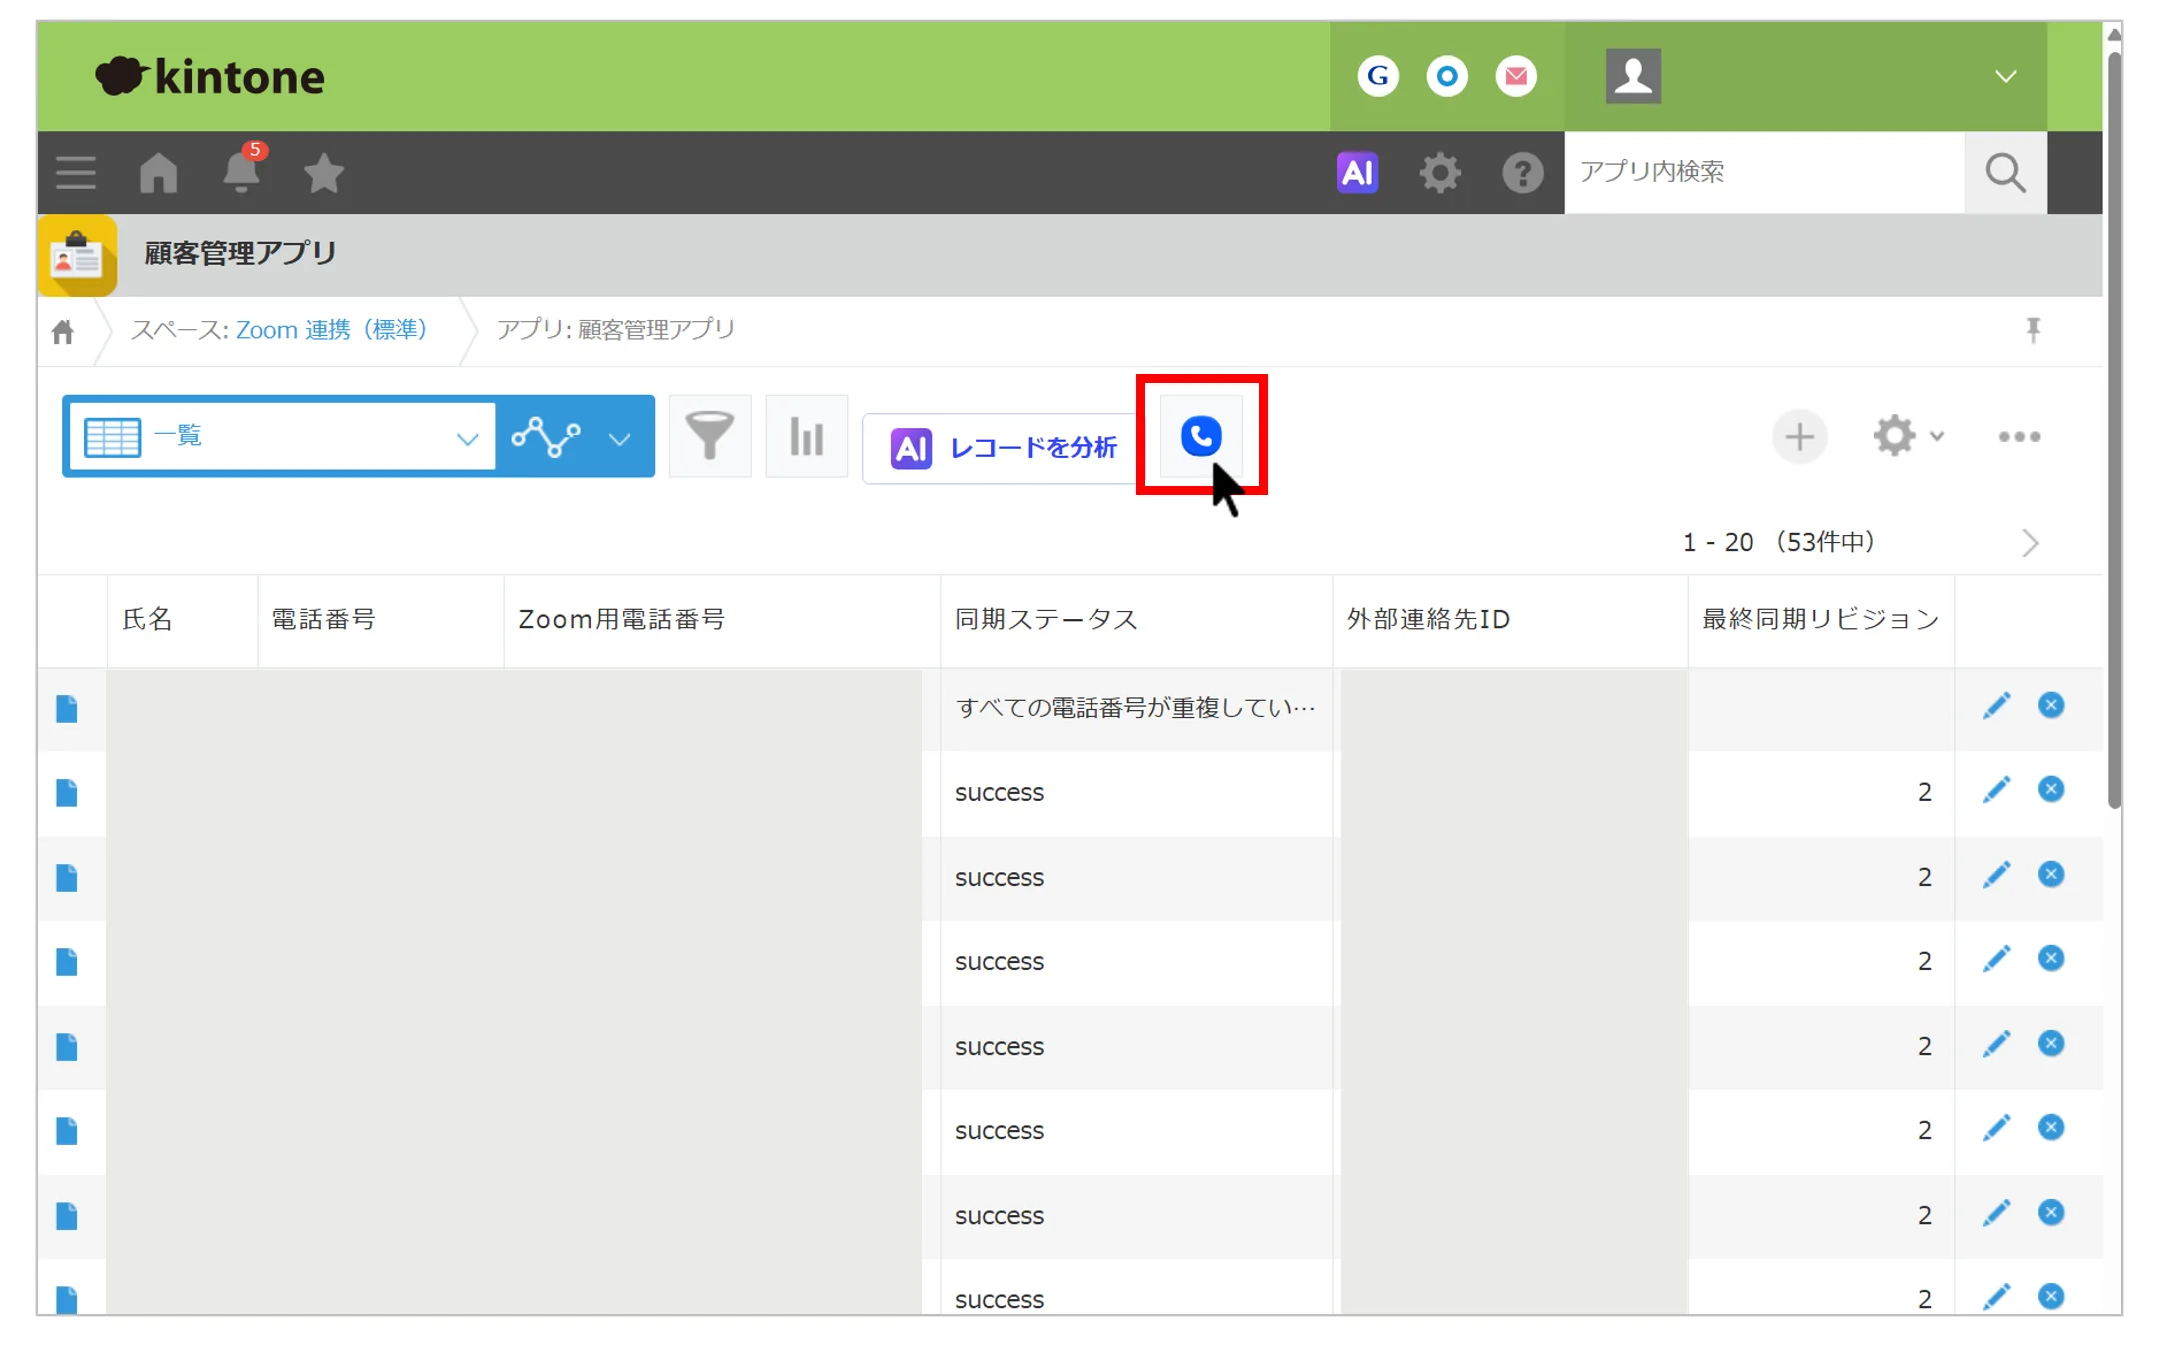This screenshot has width=2184, height=1356.
Task: Expand the 一覧 view selector dropdown
Action: 281,436
